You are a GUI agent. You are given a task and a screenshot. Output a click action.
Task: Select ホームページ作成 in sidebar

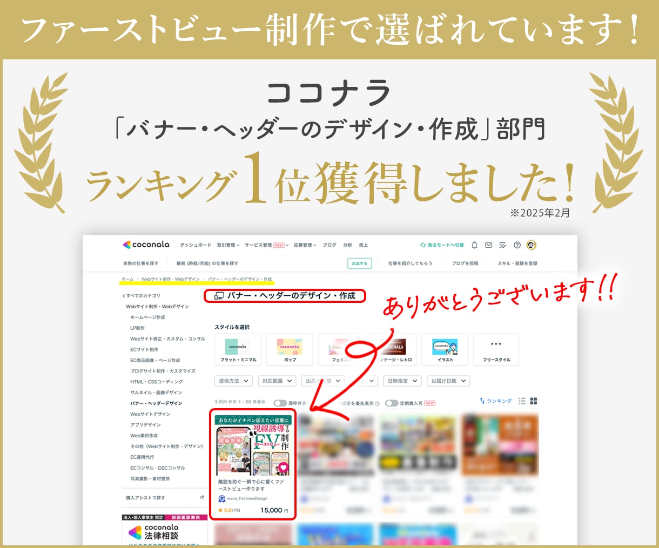coord(147,317)
